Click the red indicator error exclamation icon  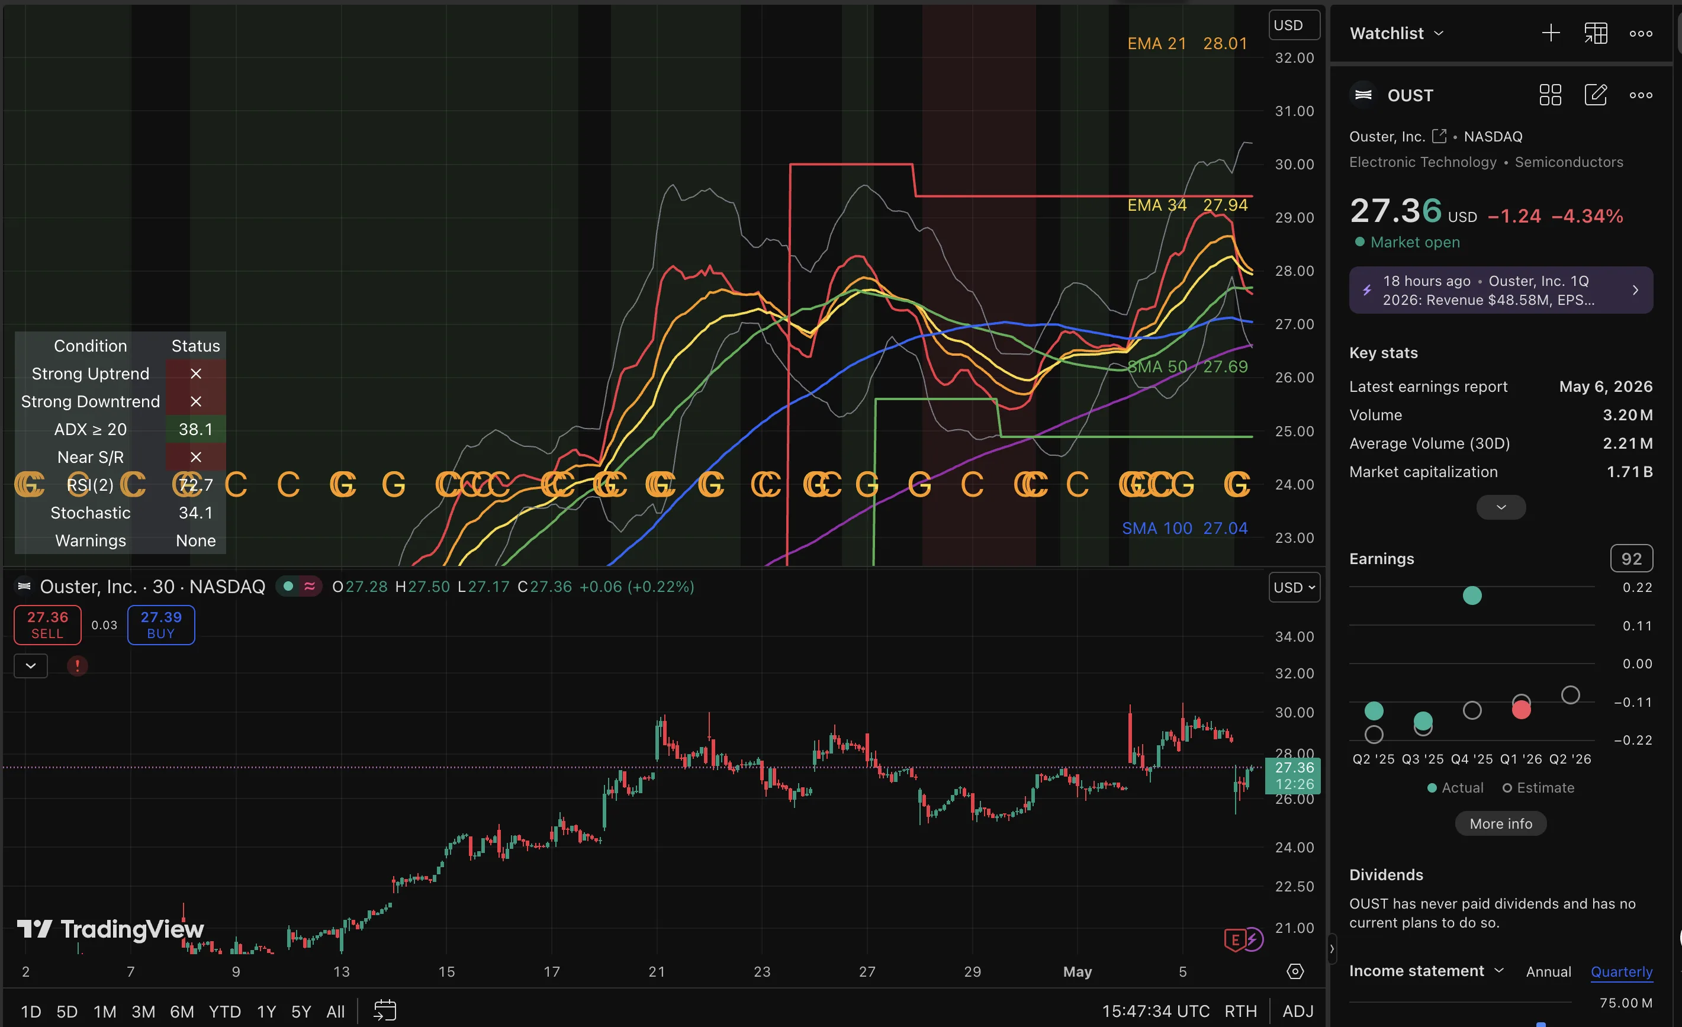[x=77, y=665]
